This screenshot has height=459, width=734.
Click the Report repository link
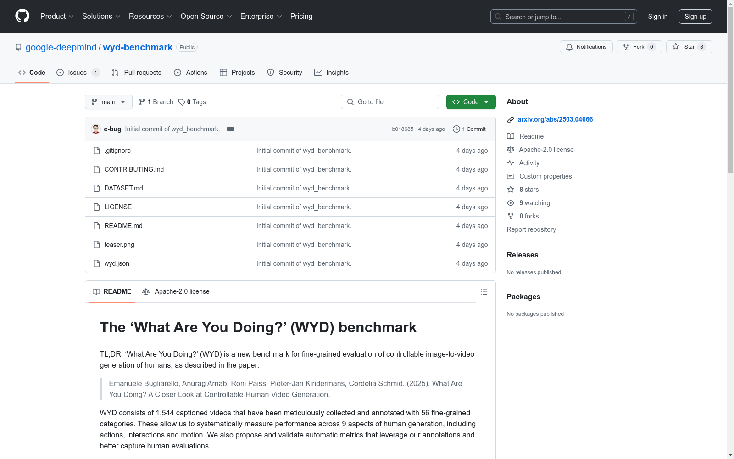click(531, 229)
